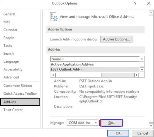Viewport: 154px width, 137px height.
Task: Open People settings category
Action: (x=9, y=38)
